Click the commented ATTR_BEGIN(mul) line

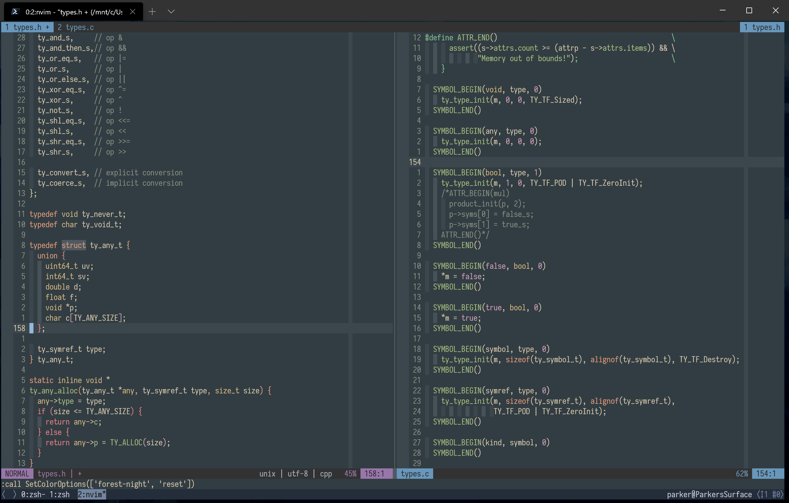475,193
